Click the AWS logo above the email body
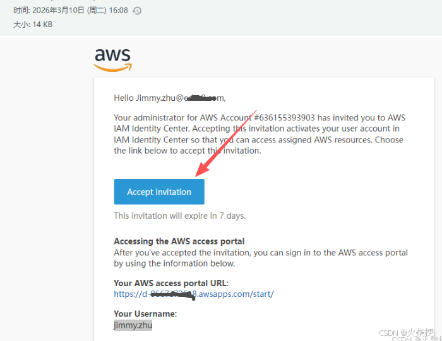 (113, 60)
